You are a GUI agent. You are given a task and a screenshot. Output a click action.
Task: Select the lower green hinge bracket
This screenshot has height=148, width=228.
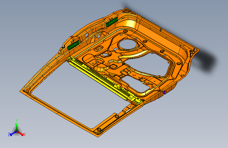click(x=73, y=45)
